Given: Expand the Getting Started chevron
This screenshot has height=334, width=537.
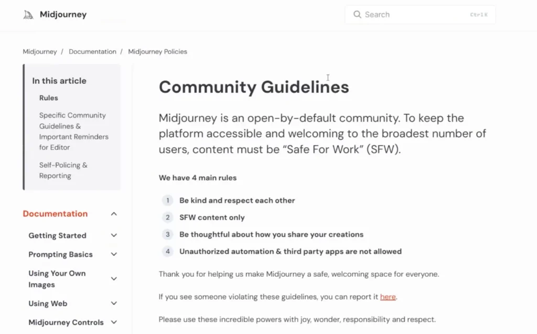Looking at the screenshot, I should pyautogui.click(x=114, y=235).
